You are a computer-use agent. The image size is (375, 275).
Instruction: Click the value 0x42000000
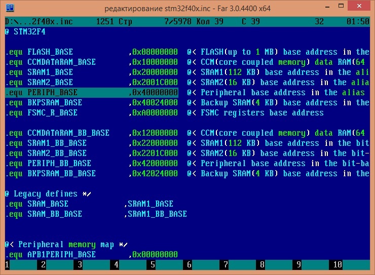(x=155, y=163)
